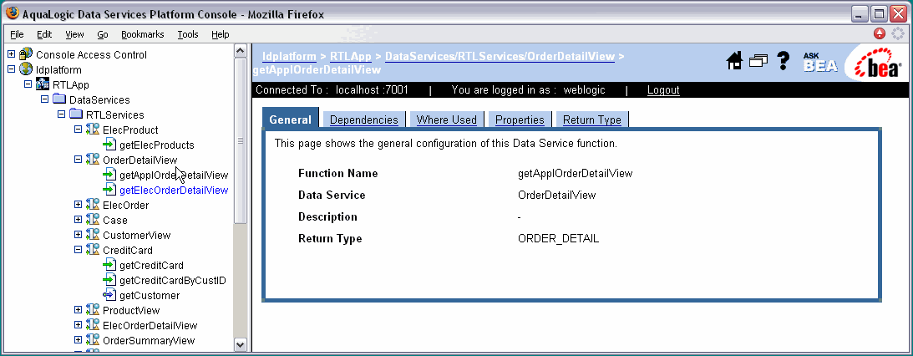This screenshot has height=356, width=913.
Task: Click the ProductView data service icon
Action: (x=93, y=310)
